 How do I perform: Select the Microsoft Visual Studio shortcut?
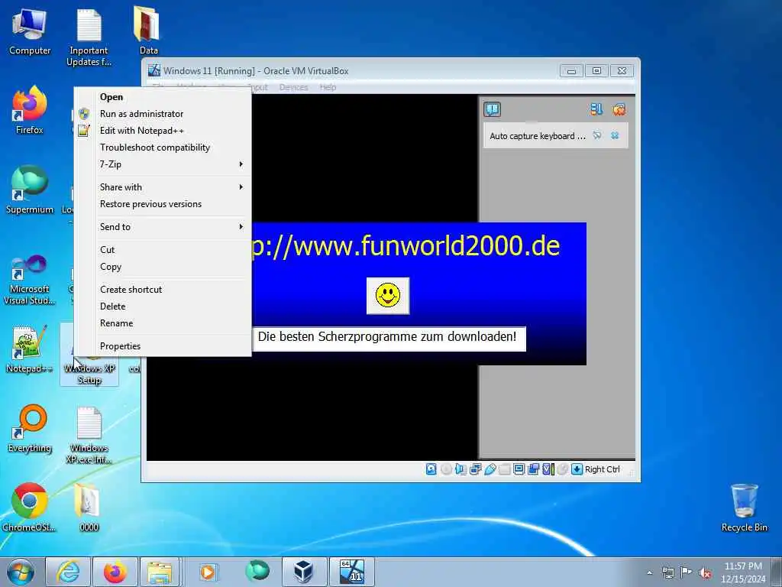30,280
